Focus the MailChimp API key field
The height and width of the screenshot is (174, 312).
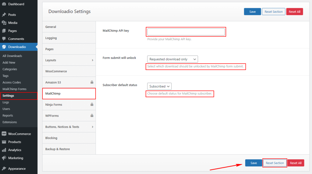(186, 32)
